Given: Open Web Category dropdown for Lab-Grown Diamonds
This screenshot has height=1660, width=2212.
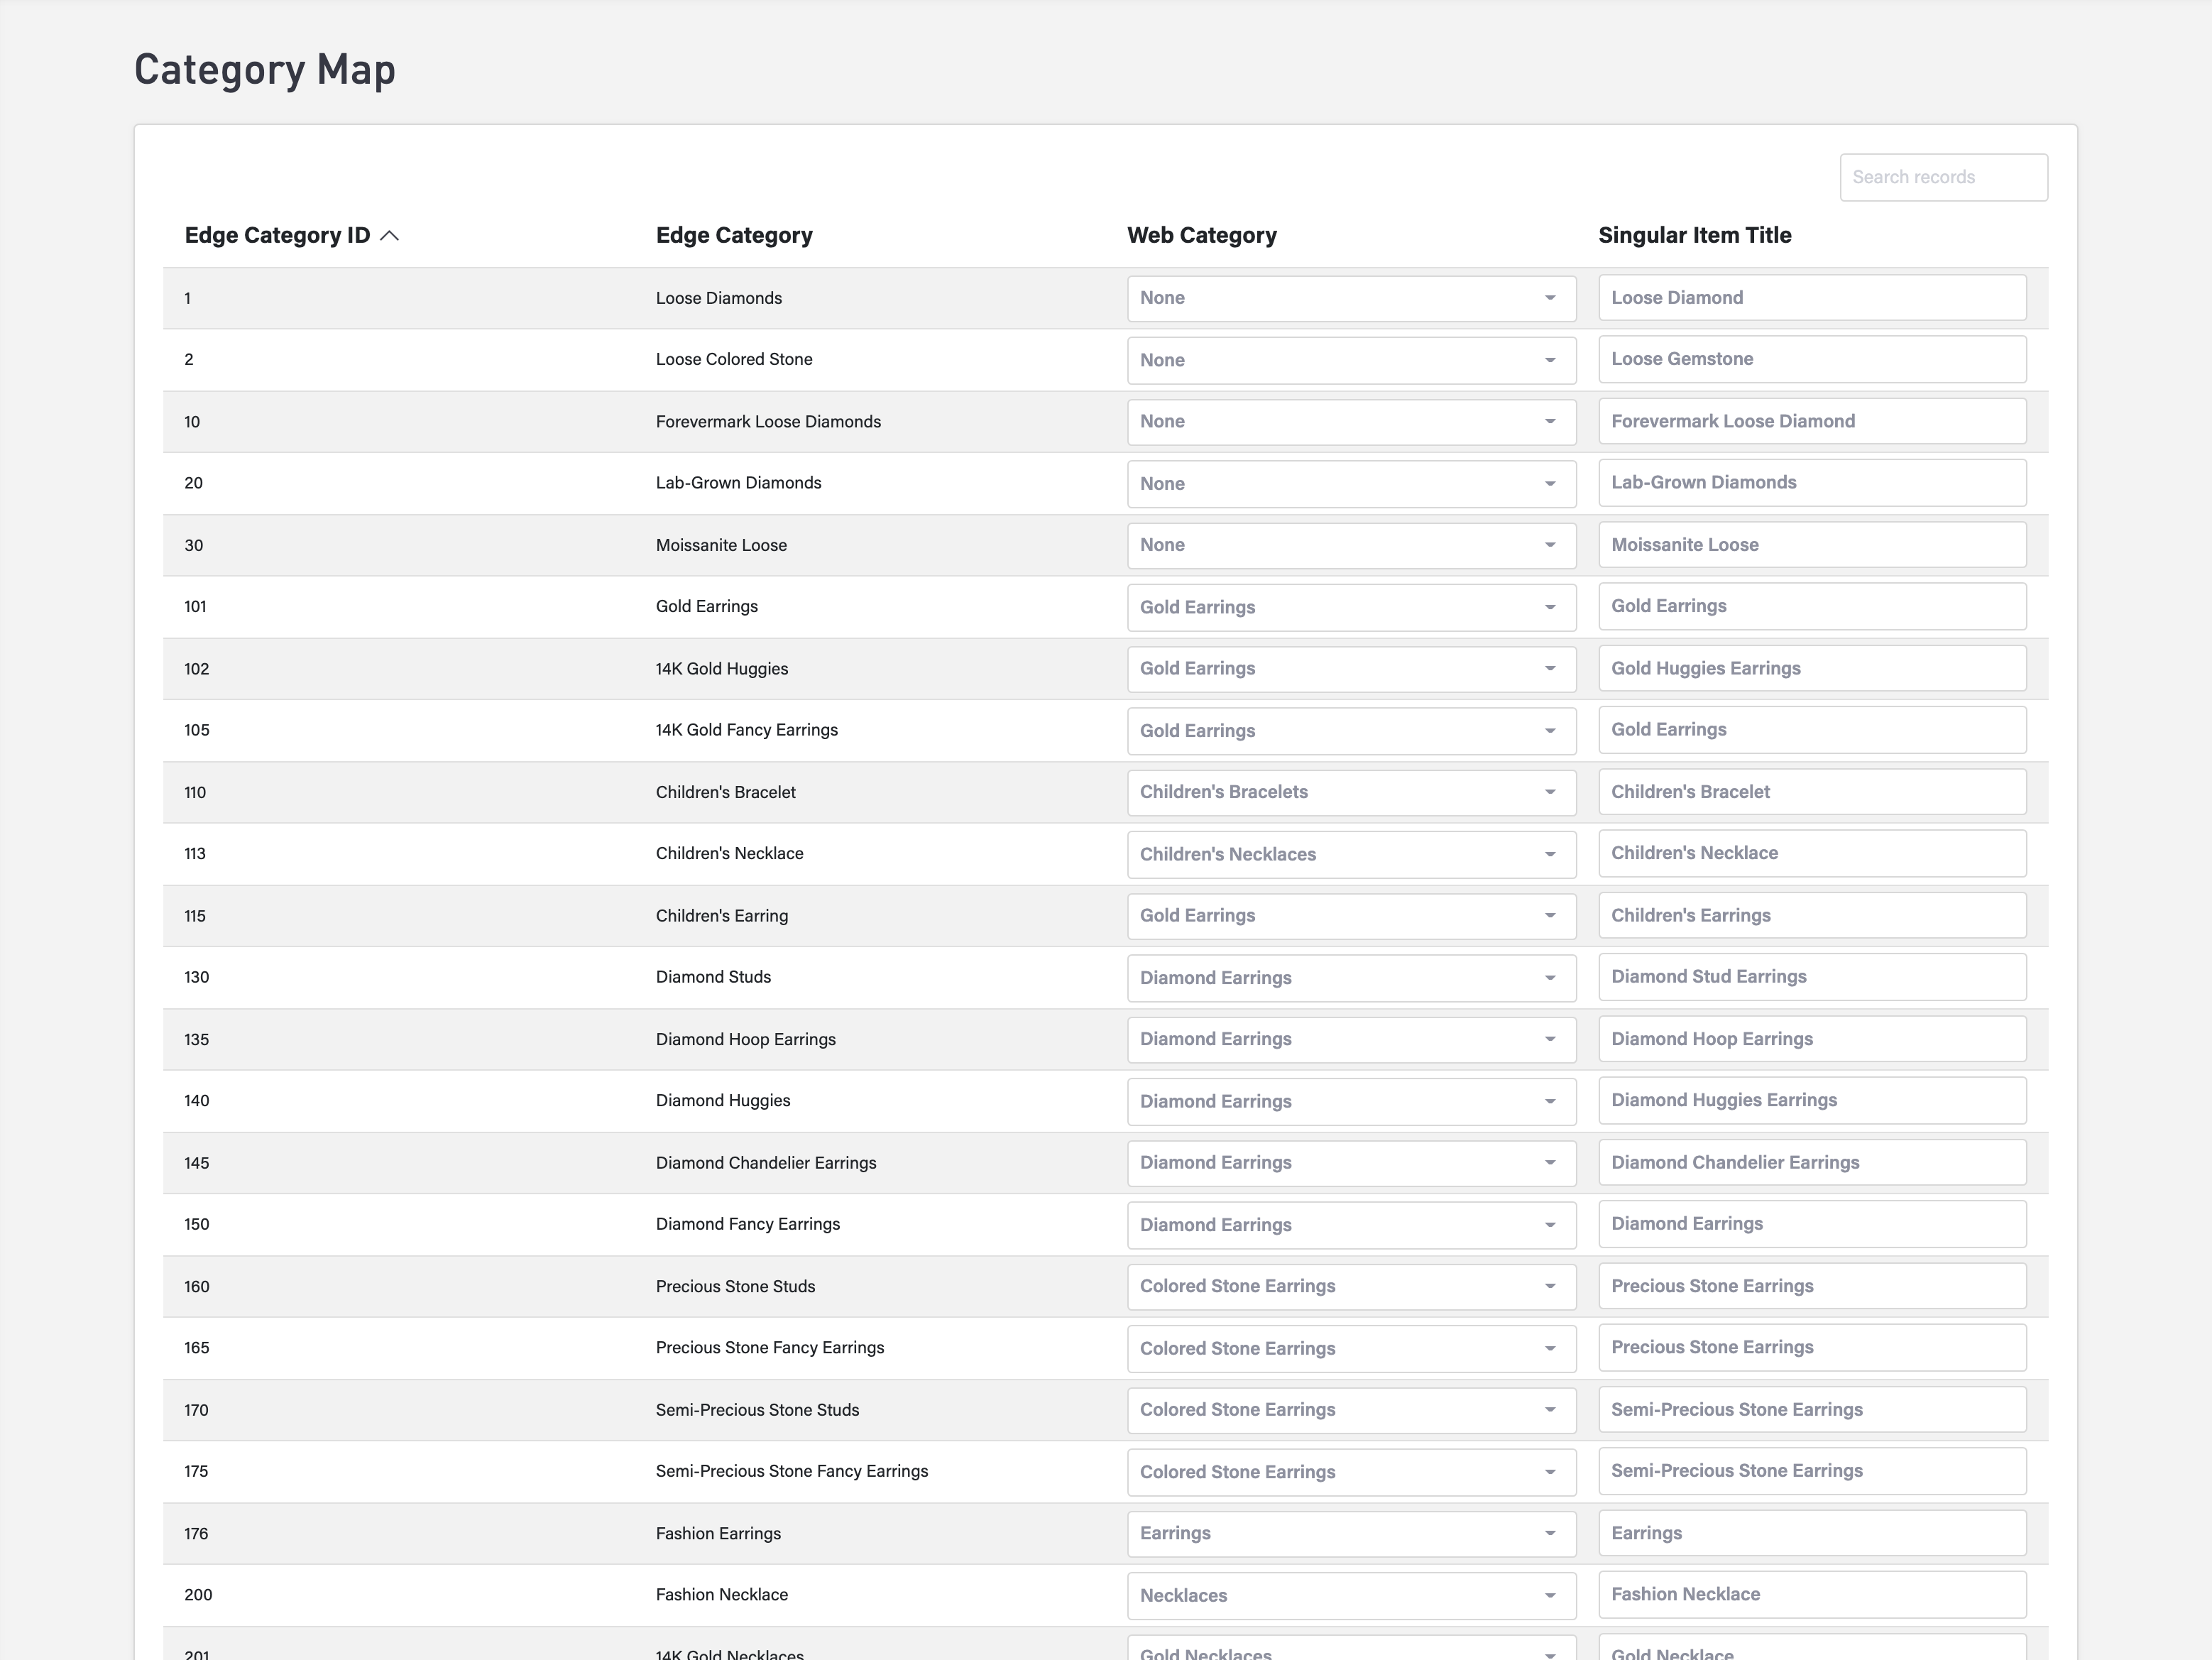Looking at the screenshot, I should pos(1350,484).
